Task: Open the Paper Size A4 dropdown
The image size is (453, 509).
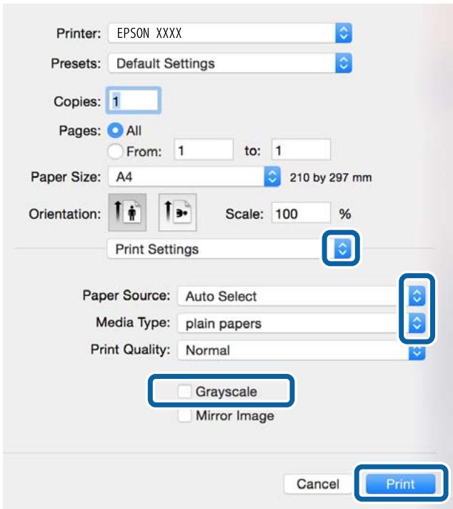Action: (x=194, y=177)
